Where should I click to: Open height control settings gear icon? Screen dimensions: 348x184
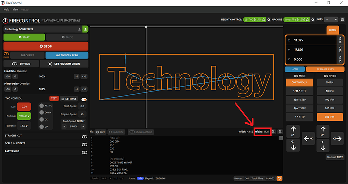(269, 20)
